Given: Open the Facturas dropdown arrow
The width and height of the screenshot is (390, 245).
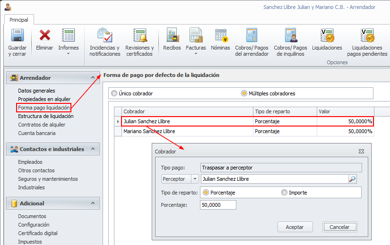Looking at the screenshot, I should pos(196,54).
